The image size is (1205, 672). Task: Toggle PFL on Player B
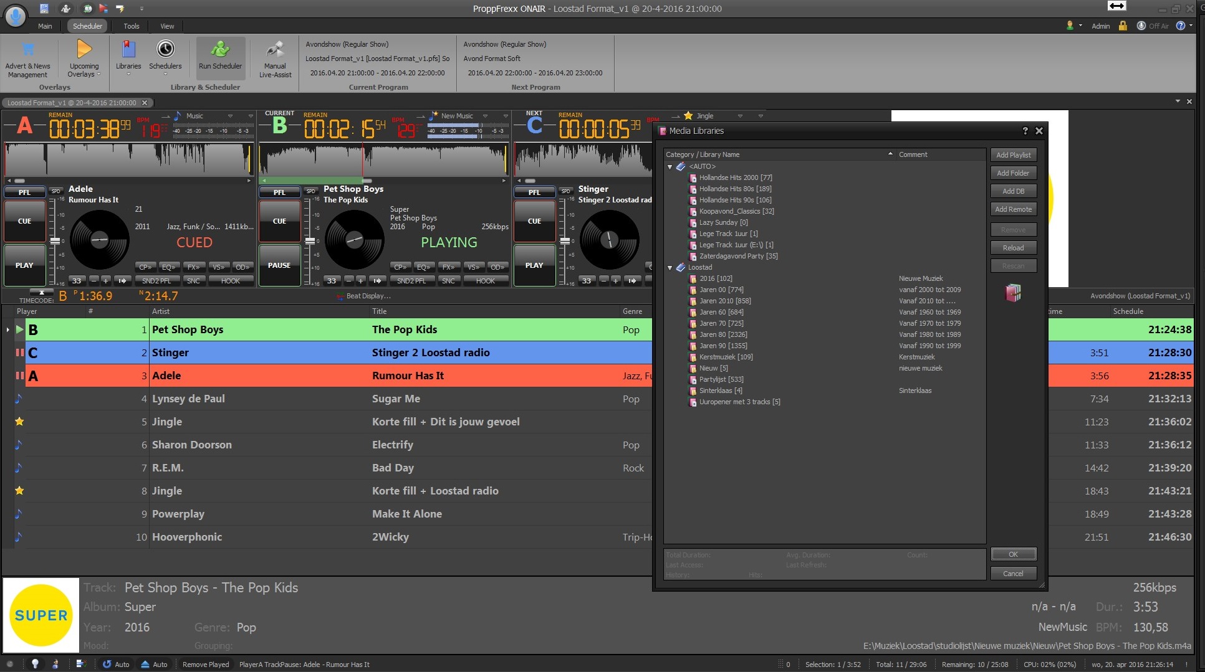(279, 192)
